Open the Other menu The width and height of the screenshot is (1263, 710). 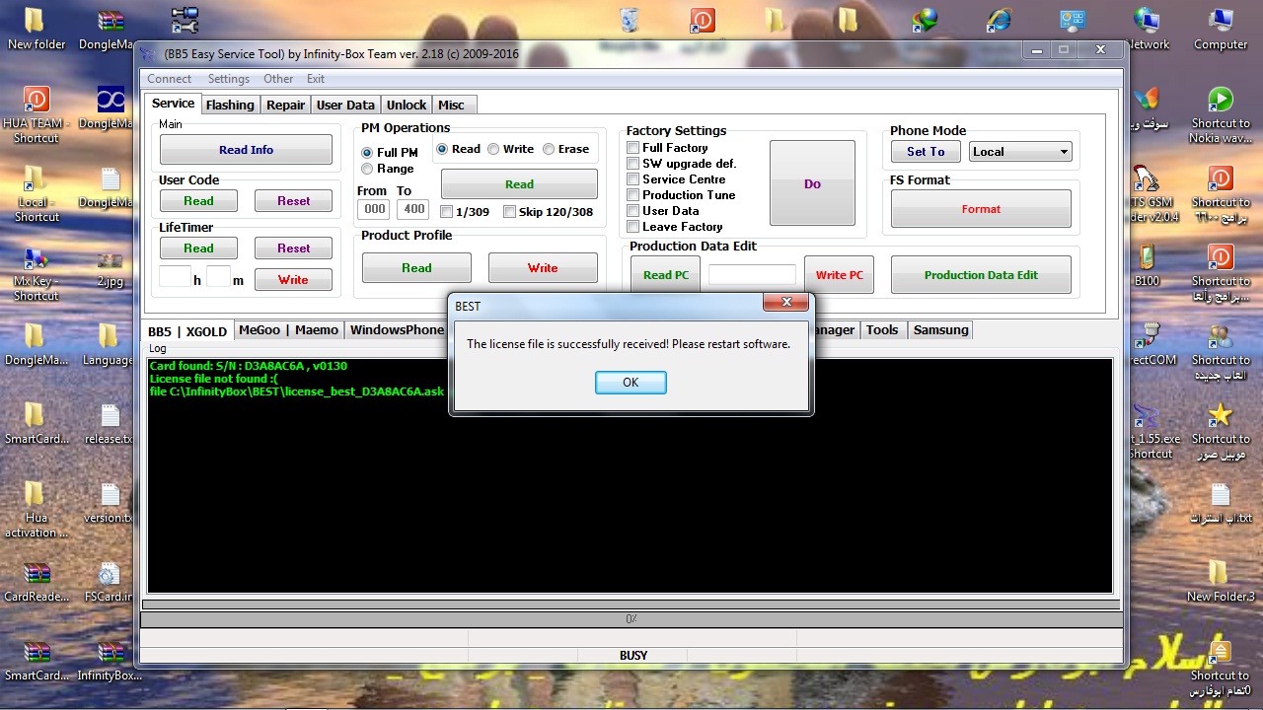tap(278, 79)
